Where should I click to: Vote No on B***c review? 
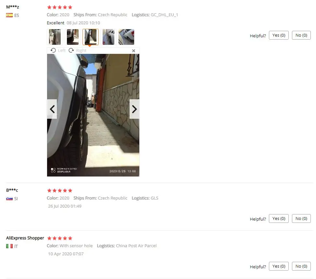(x=301, y=219)
